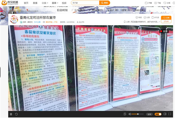Mute the player volume speaker icon
175x118 pixels.
(x=130, y=114)
